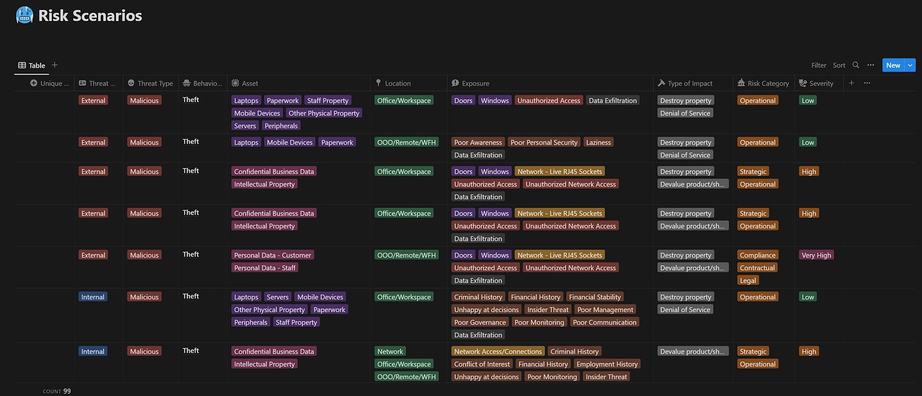Viewport: 922px width, 396px height.
Task: Open the Filter option
Action: click(x=819, y=65)
